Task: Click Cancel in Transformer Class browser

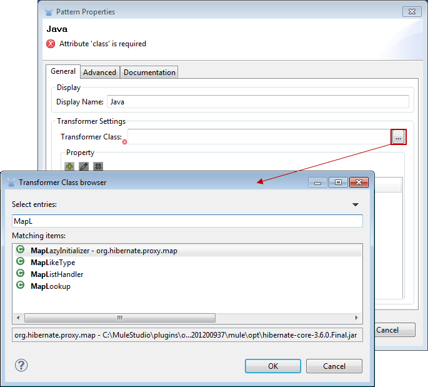Action: click(x=334, y=366)
